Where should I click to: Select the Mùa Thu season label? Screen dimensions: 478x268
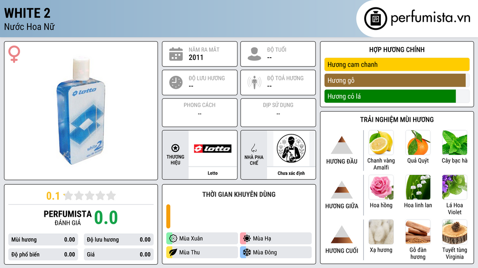tap(190, 252)
